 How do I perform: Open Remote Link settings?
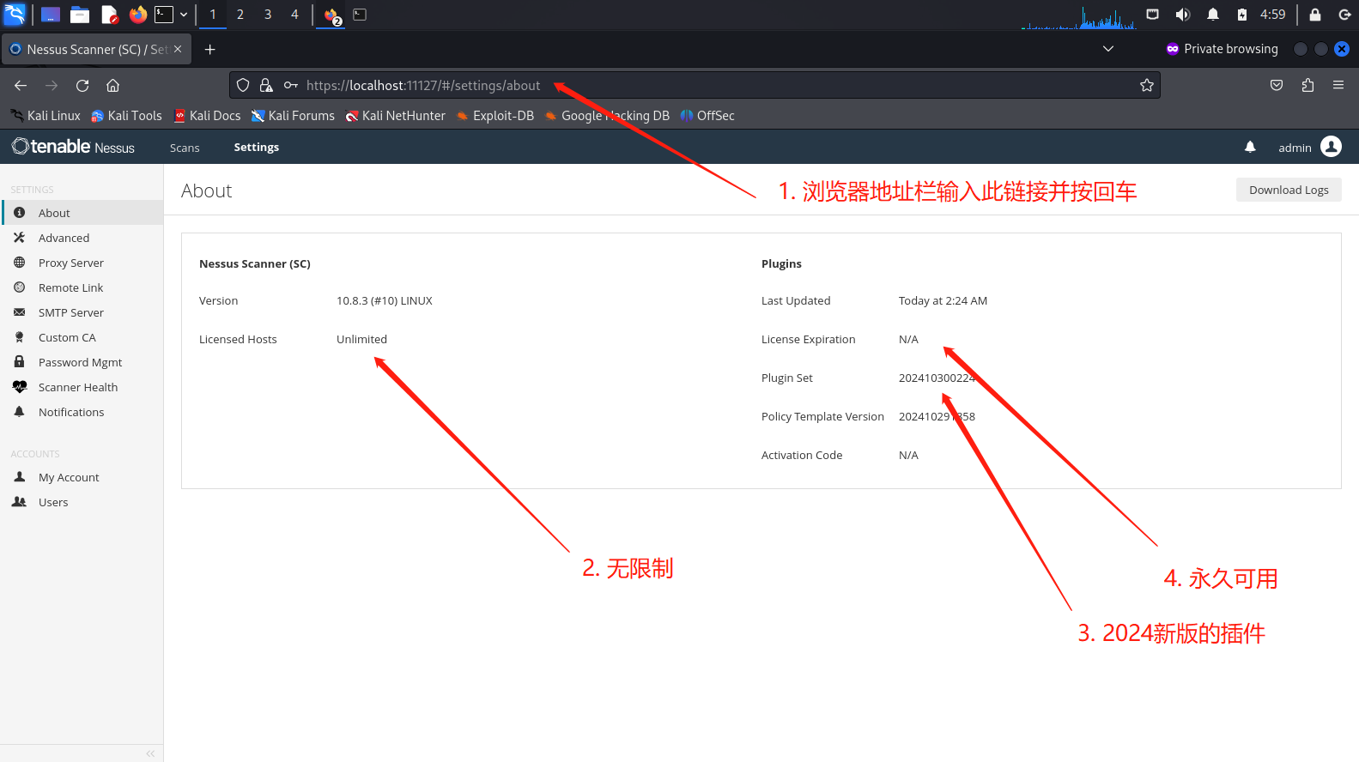point(82,287)
